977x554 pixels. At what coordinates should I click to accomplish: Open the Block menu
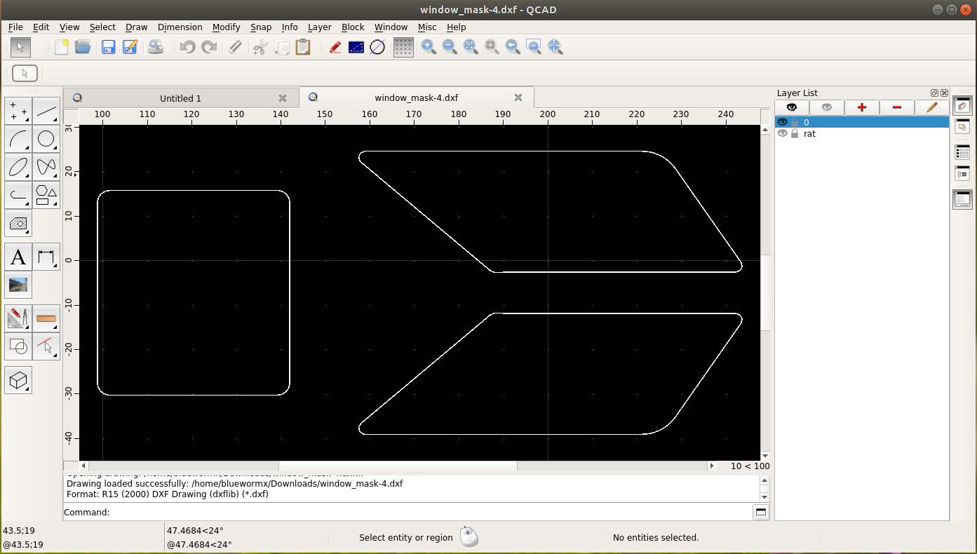[x=353, y=27]
